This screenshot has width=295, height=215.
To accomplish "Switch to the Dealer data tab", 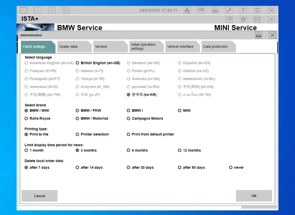I will [74, 46].
